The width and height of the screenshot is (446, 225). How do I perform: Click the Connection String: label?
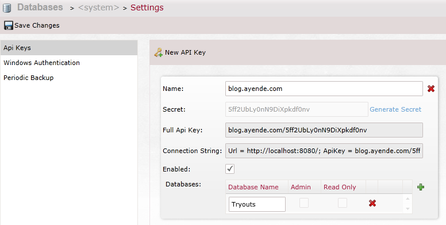tap(193, 151)
